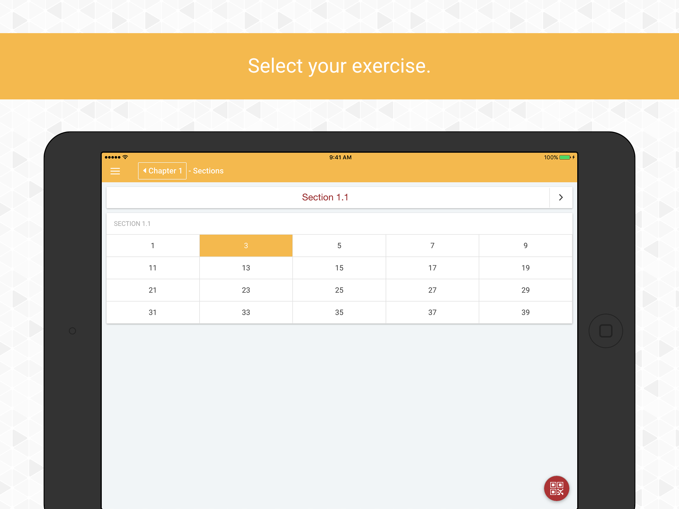Click the SECTION 1.1 header label
Screen dimensions: 679x509
(132, 224)
